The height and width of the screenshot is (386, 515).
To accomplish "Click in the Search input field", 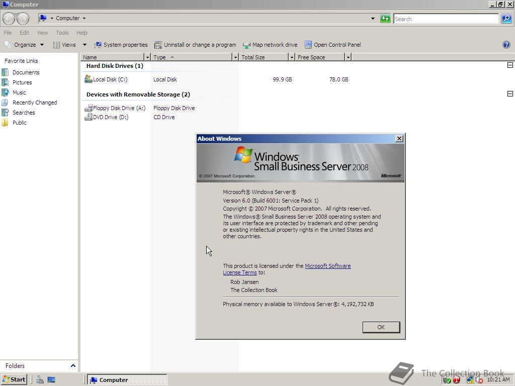I will click(x=446, y=19).
